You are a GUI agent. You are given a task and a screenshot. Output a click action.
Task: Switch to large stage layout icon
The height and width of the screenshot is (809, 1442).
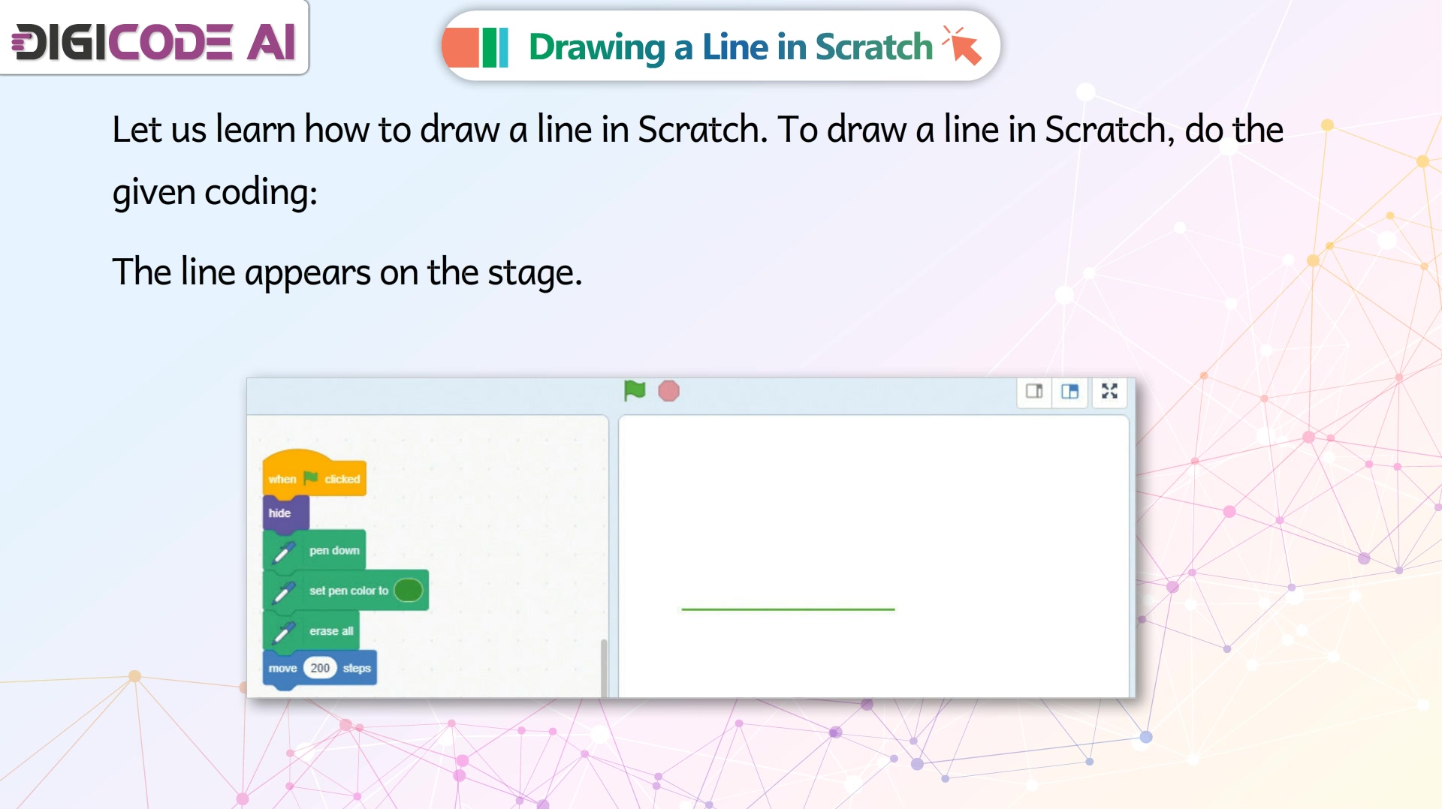click(x=1070, y=391)
